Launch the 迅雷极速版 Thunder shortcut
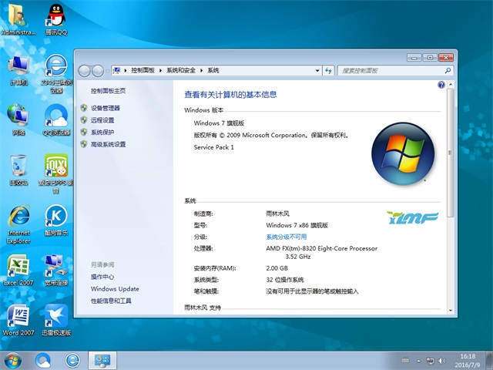The image size is (493, 370). coord(56,320)
